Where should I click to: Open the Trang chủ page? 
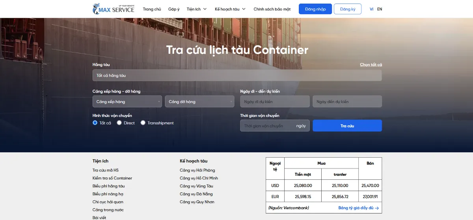pos(152,9)
